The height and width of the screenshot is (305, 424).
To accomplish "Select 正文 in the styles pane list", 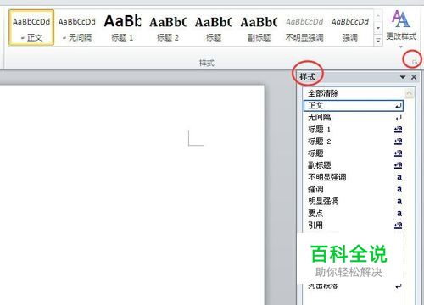I will (354, 105).
